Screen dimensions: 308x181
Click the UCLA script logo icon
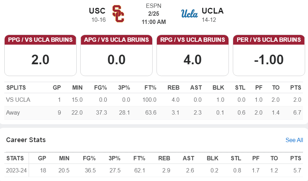point(189,14)
